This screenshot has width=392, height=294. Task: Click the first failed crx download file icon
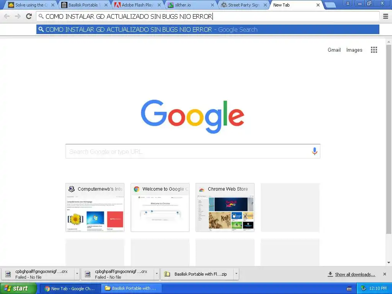(8, 274)
